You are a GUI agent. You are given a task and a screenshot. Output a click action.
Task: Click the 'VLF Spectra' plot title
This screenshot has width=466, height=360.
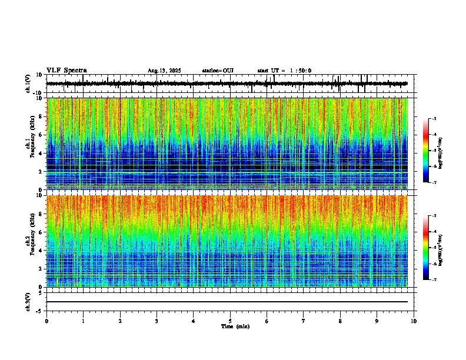click(66, 71)
